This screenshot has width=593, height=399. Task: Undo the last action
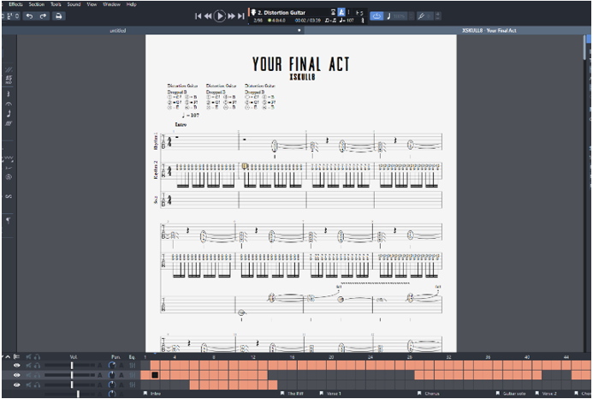click(29, 16)
